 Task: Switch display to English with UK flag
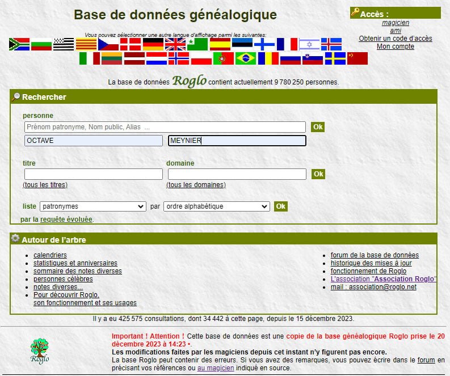pos(175,44)
